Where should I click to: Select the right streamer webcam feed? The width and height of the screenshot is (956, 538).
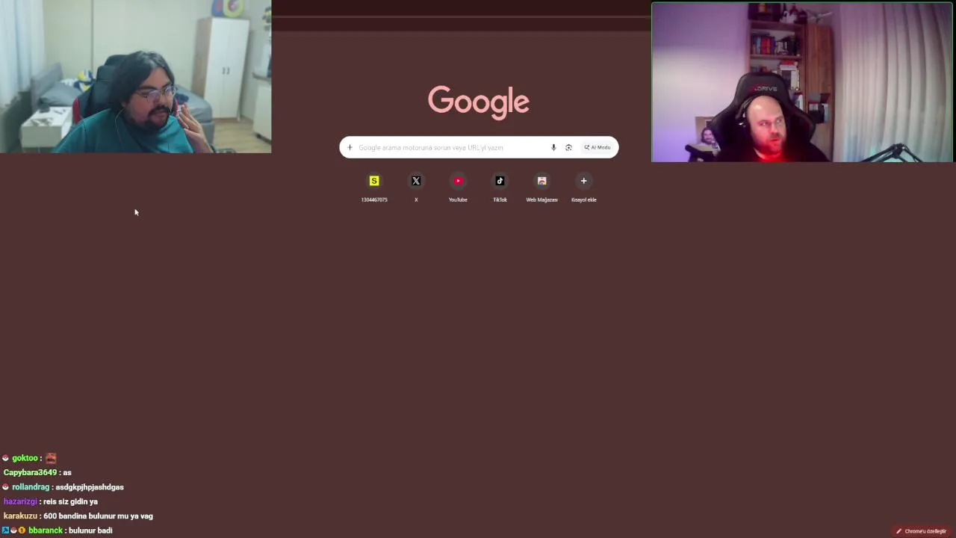point(802,82)
